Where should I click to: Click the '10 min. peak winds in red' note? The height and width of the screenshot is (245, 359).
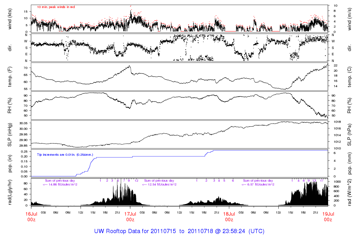tap(56, 7)
